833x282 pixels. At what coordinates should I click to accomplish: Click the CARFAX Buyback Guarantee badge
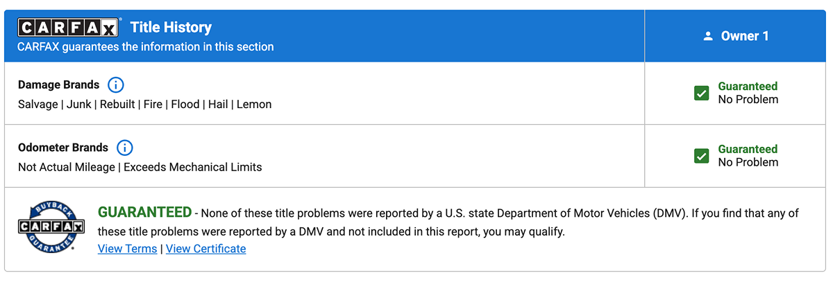point(51,227)
